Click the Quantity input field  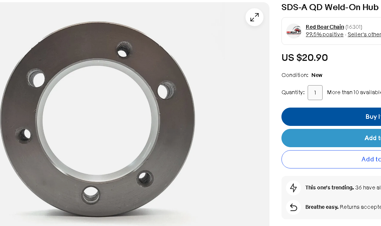pos(315,93)
